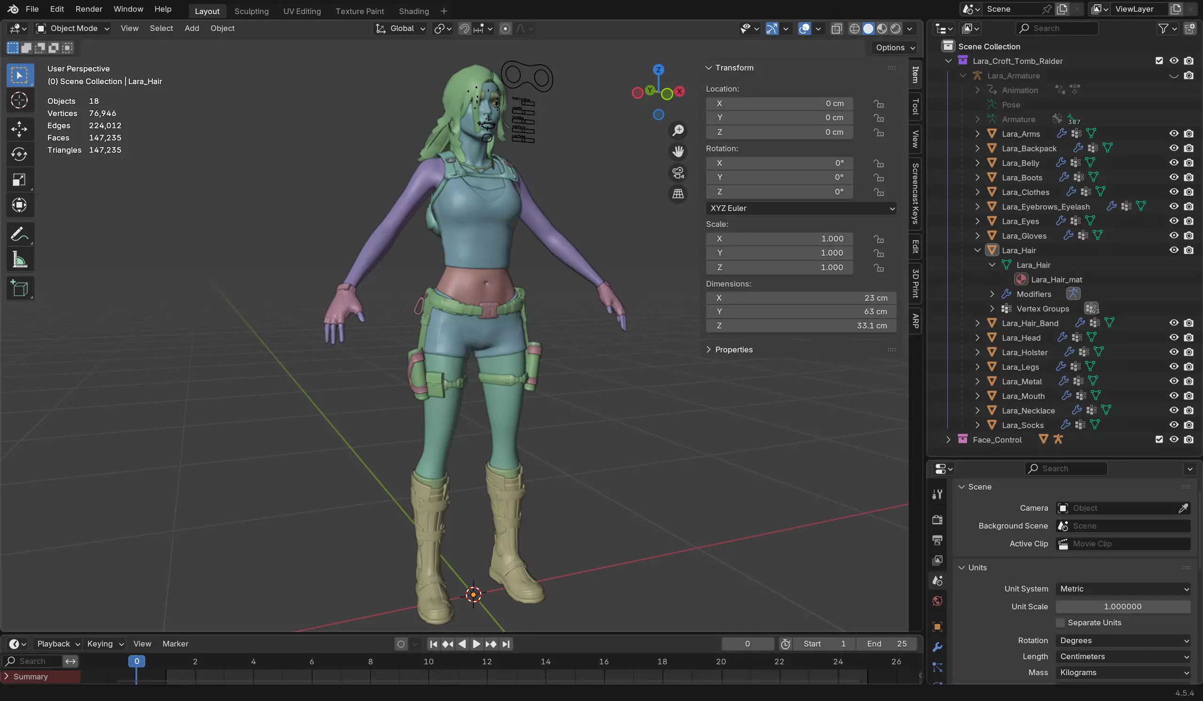Viewport: 1203px width, 701px height.
Task: Select the Cursor tool in the toolbar
Action: (x=20, y=101)
